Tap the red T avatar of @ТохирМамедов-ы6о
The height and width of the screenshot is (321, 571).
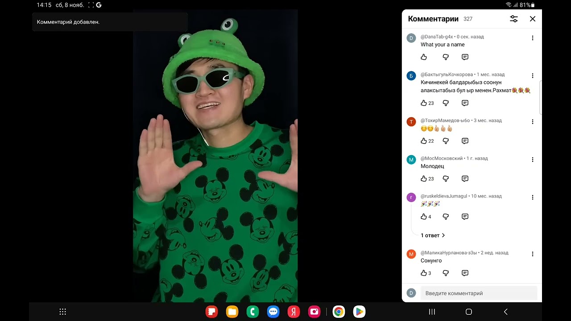pos(411,122)
